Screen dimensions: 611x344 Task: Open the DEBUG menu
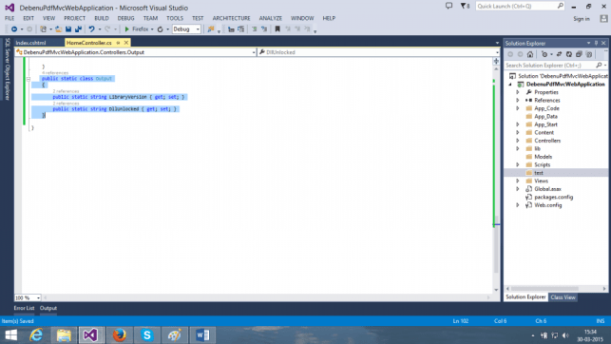pos(125,18)
